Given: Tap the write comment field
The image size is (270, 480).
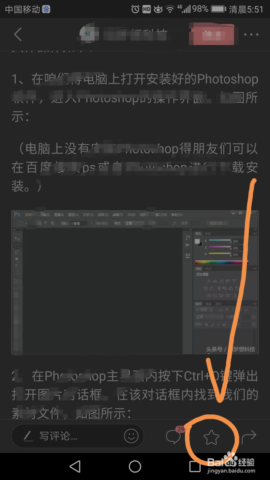Looking at the screenshot, I should tap(77, 436).
